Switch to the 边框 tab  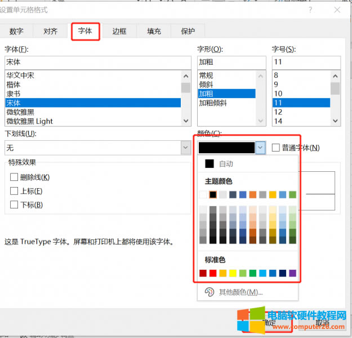pyautogui.click(x=119, y=32)
